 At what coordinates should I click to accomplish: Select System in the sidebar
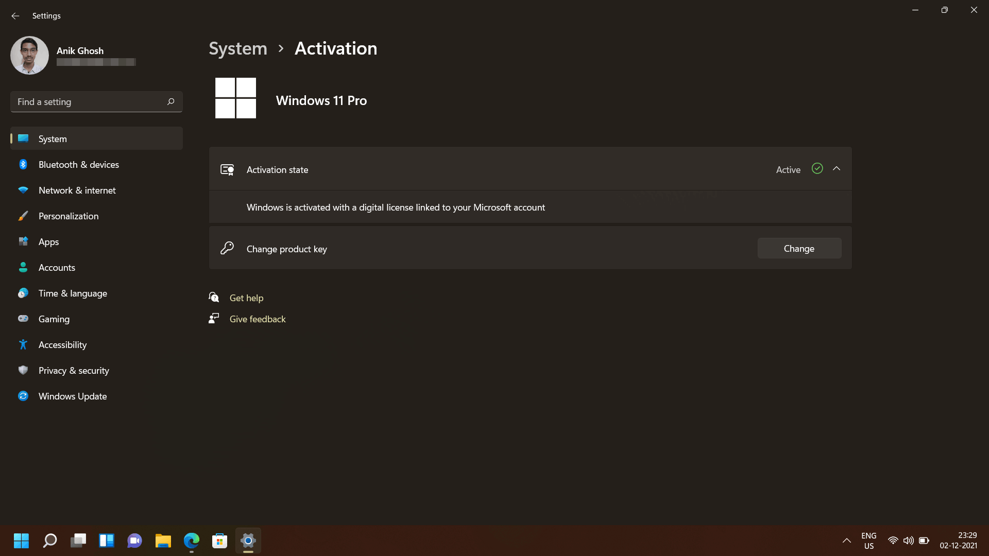coord(96,138)
